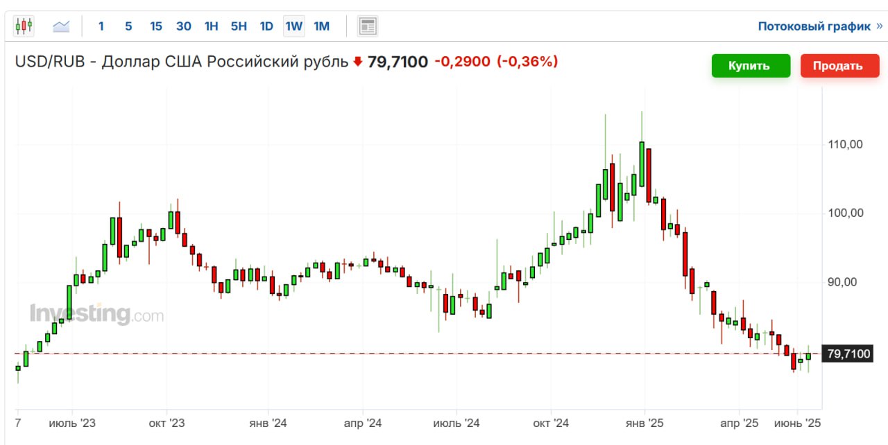Choose the 1D daily timeframe
The image size is (888, 445).
pyautogui.click(x=266, y=26)
